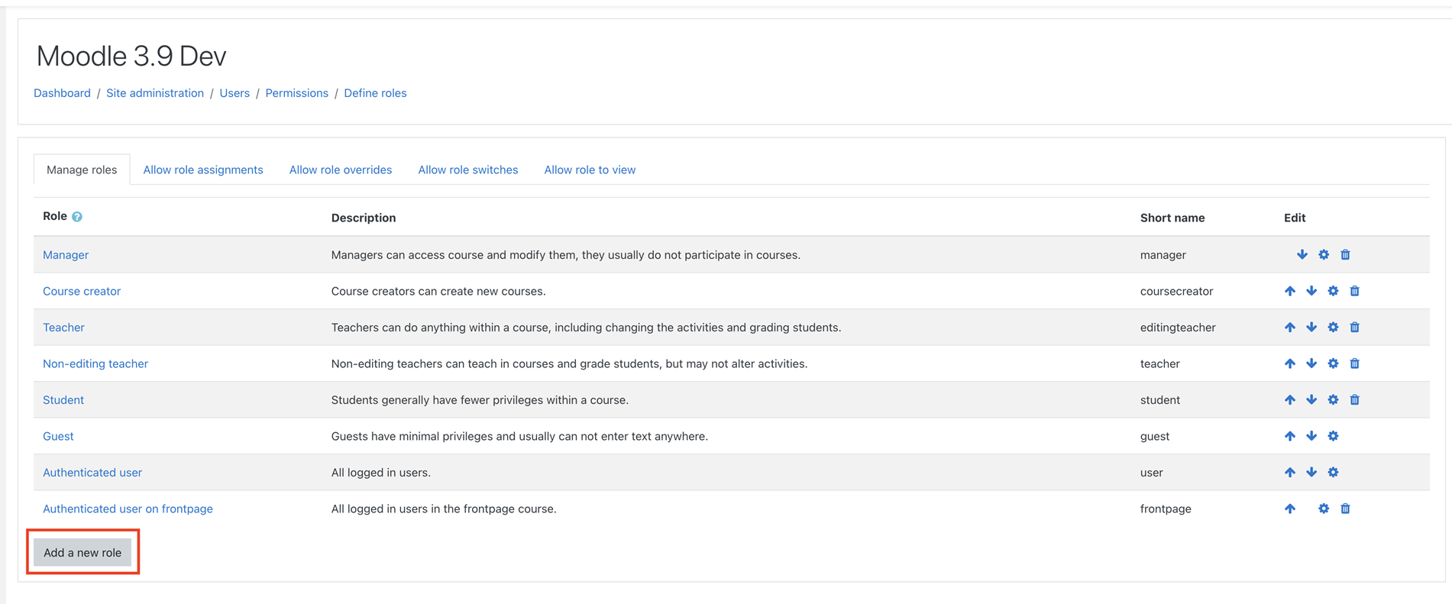The image size is (1452, 604).
Task: Edit the Student role gear
Action: click(x=1333, y=399)
